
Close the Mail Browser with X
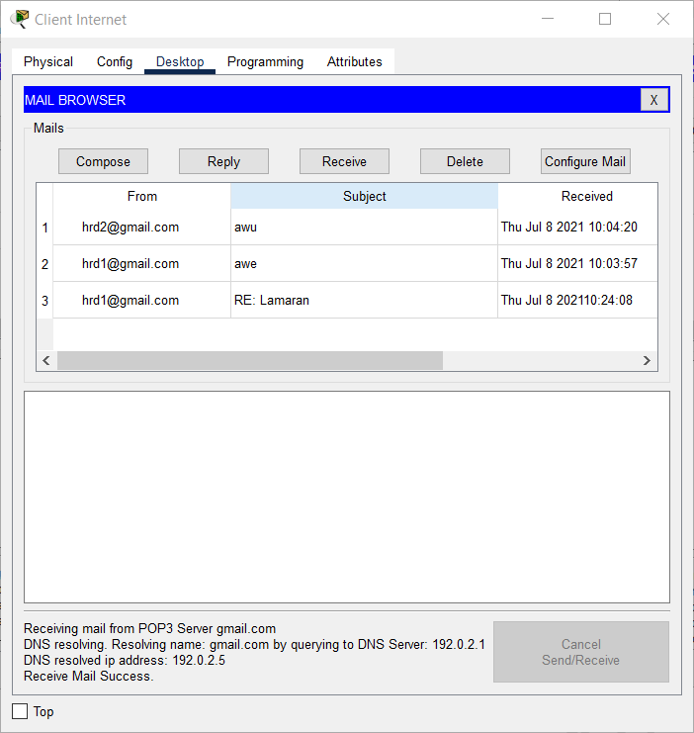tap(653, 100)
